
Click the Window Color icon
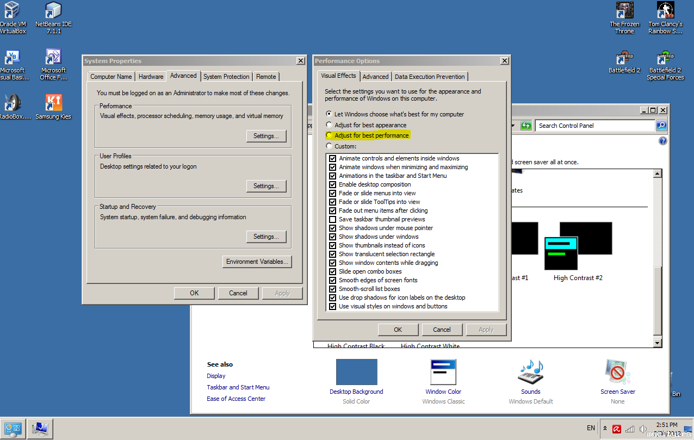pyautogui.click(x=443, y=373)
